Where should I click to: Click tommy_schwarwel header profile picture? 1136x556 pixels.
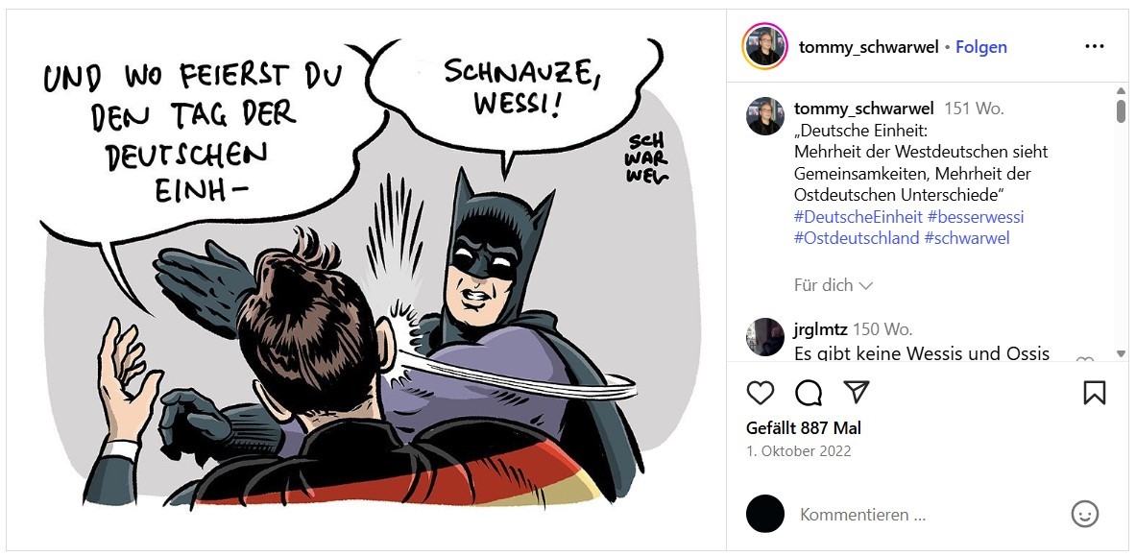[764, 46]
